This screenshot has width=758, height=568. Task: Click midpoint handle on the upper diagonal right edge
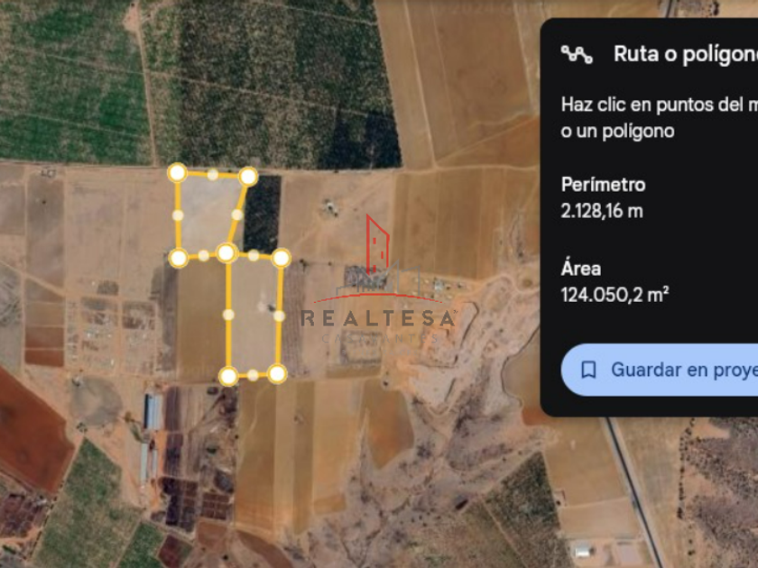click(236, 215)
